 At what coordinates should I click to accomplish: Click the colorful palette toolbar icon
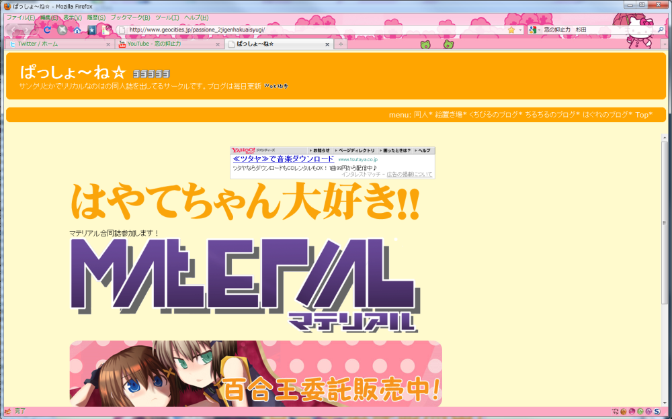click(106, 30)
